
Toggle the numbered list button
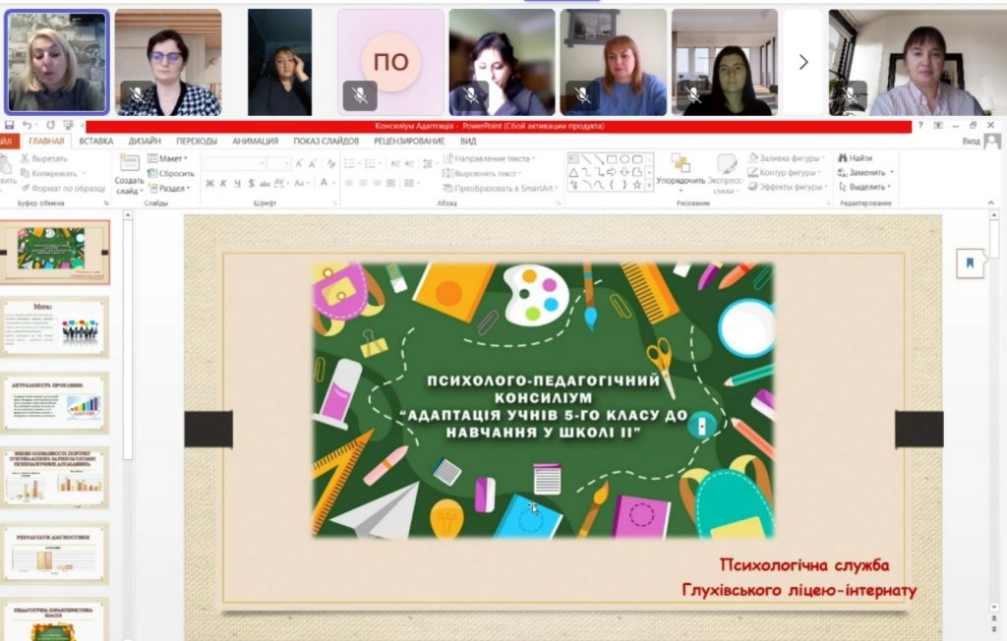pyautogui.click(x=371, y=164)
